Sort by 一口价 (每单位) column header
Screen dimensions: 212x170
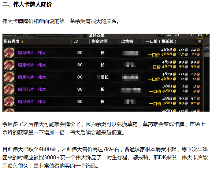161,42
